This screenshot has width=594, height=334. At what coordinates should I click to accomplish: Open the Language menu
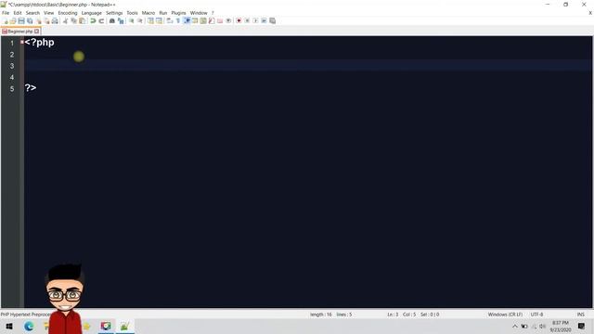91,13
